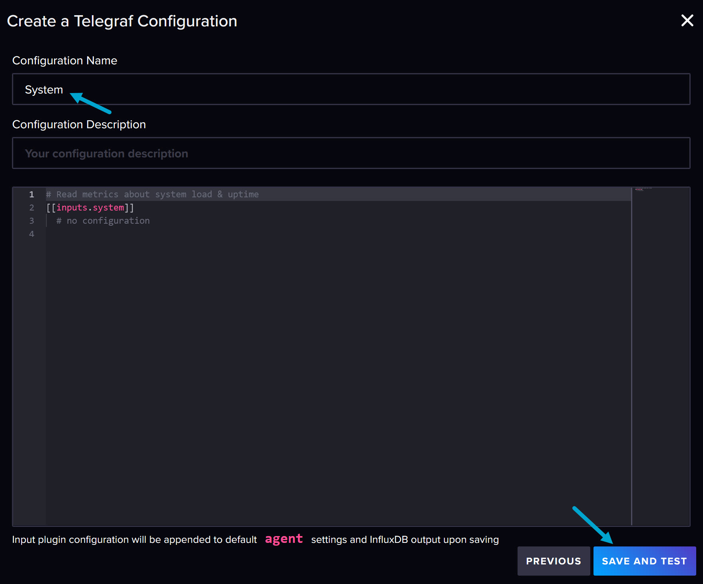Click line number 3 in the gutter

pos(32,220)
